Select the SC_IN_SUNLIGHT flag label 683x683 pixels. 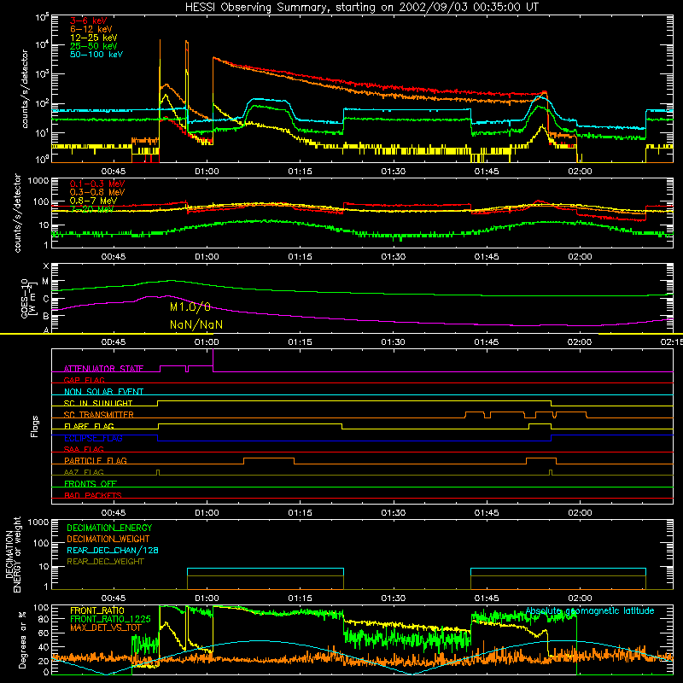coord(98,403)
